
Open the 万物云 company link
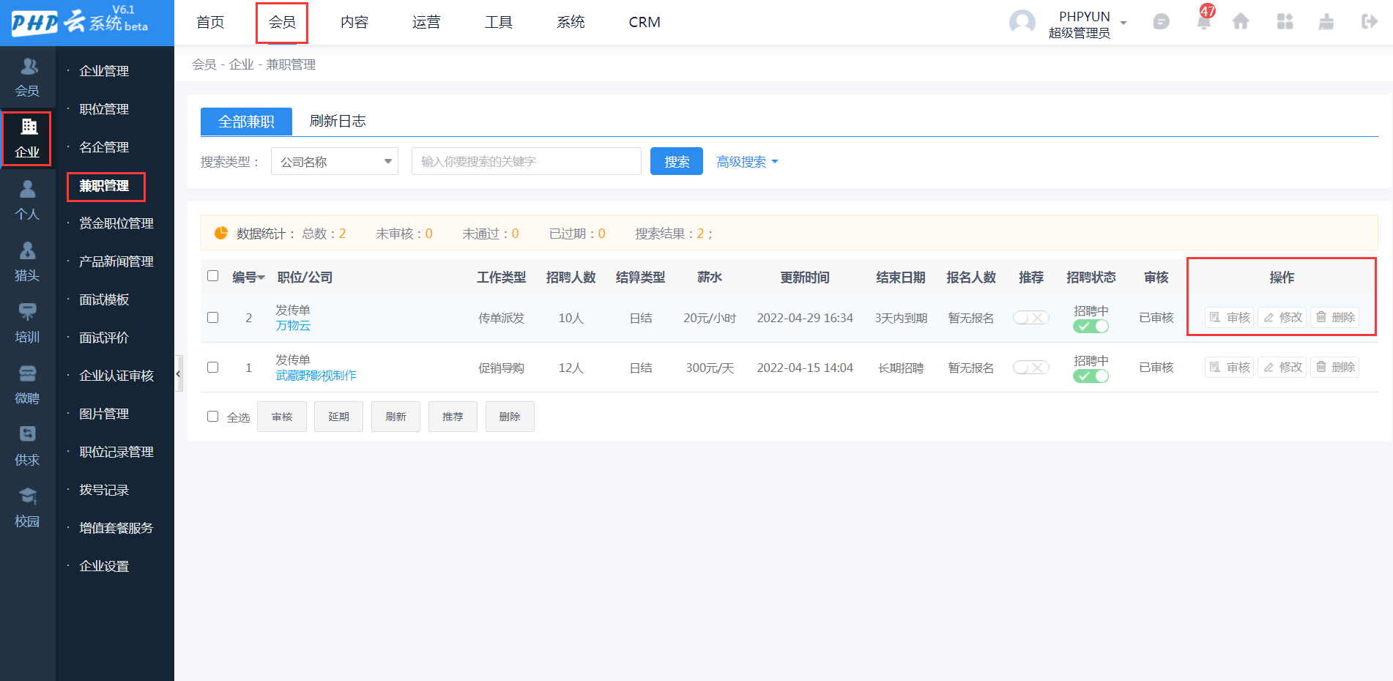293,326
